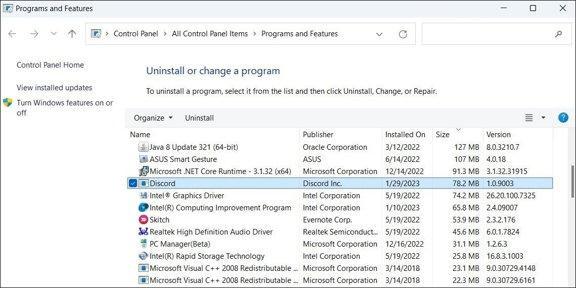This screenshot has width=576, height=288.
Task: Click the Control Panel icon in address bar
Action: [96, 34]
